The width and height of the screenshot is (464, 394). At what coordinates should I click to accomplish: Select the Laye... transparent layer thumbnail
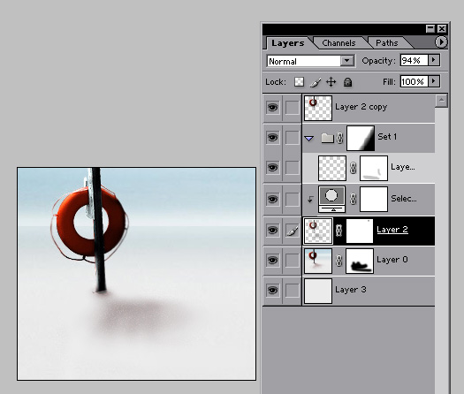[x=332, y=169]
